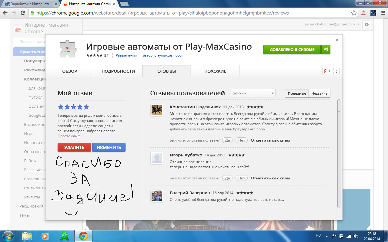Open a new browser tab
Viewport: 388px width, 242px height.
click(124, 4)
